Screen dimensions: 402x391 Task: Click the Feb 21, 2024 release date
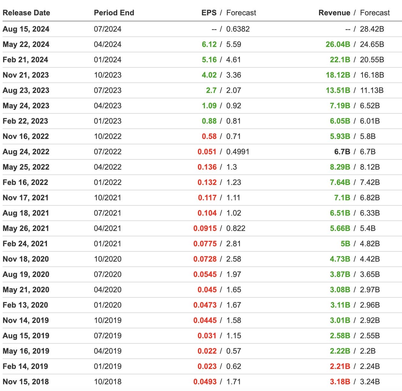point(25,60)
